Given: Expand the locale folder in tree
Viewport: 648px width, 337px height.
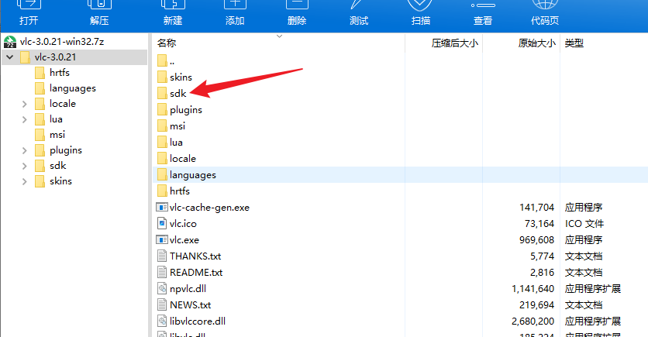Looking at the screenshot, I should click(25, 104).
